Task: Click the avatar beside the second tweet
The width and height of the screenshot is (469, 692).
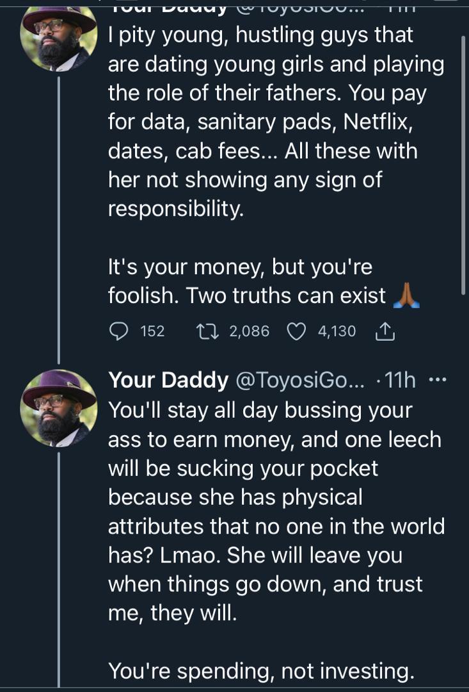Action: coord(58,408)
